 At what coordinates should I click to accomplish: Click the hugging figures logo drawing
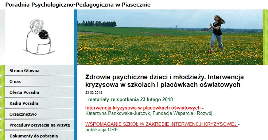tap(39, 37)
